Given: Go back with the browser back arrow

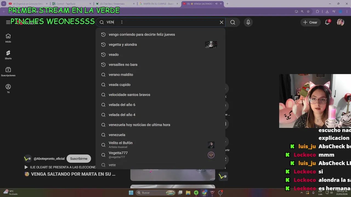Looking at the screenshot, I should coord(4,11).
